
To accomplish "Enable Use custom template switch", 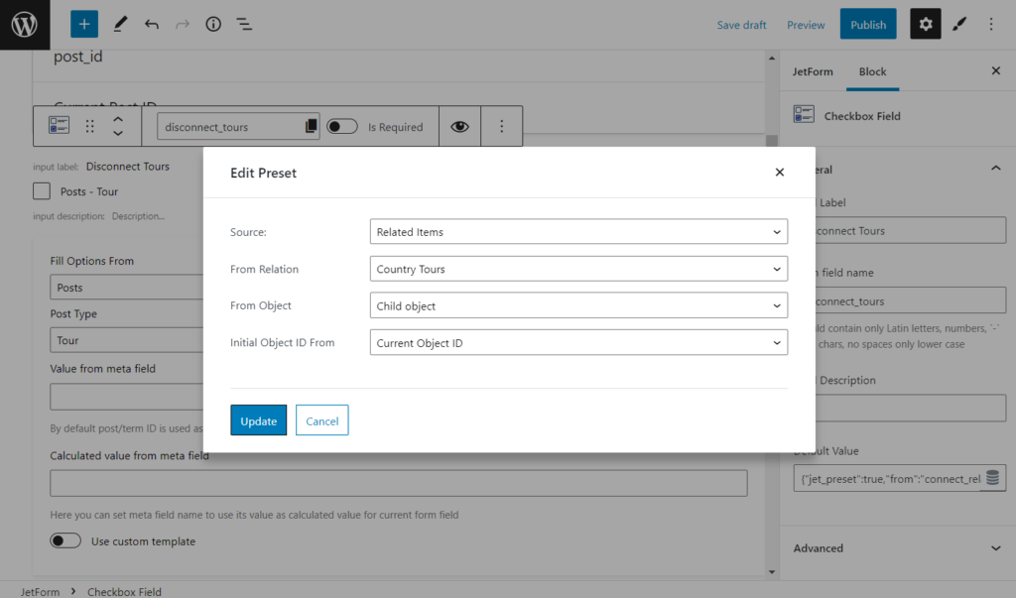I will [65, 541].
